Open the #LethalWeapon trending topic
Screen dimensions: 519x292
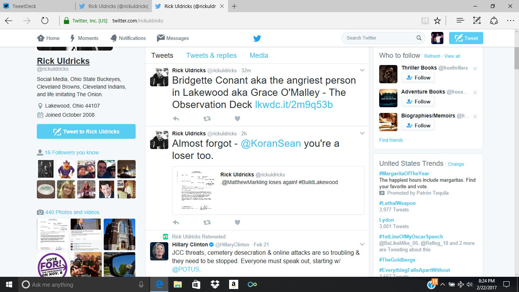[397, 203]
